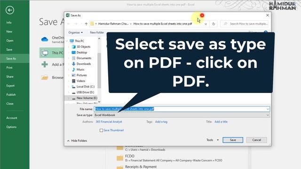This screenshot has height=169, width=301.
Task: Open the Share backstage page
Action: pos(10,77)
